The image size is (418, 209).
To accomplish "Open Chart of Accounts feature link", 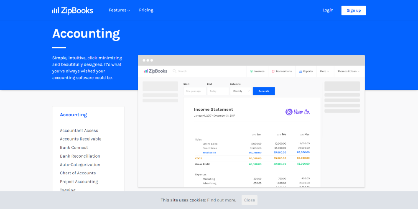I will click(78, 173).
